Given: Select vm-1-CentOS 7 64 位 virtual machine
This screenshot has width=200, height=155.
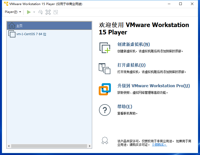Looking at the screenshot, I should pyautogui.click(x=49, y=34).
